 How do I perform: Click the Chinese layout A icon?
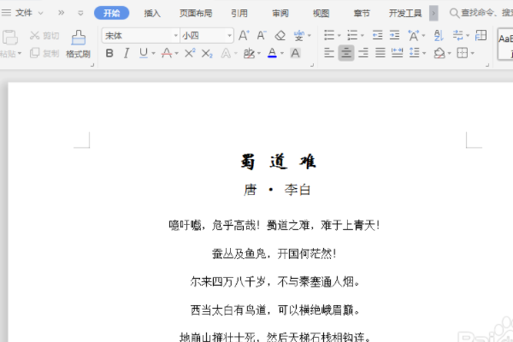[414, 35]
